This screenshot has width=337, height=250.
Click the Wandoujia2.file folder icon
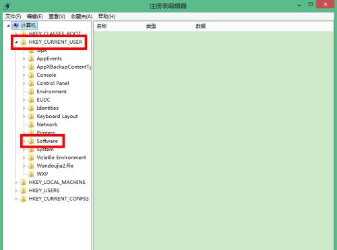point(31,166)
